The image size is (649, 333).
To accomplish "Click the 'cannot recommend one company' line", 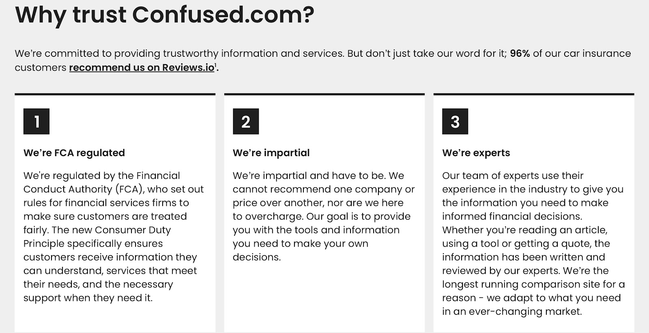I will pyautogui.click(x=324, y=189).
